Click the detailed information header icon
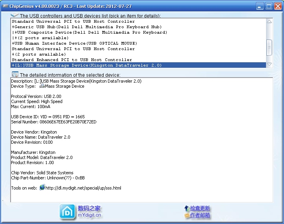This screenshot has width=284, height=224. pyautogui.click(x=15, y=74)
